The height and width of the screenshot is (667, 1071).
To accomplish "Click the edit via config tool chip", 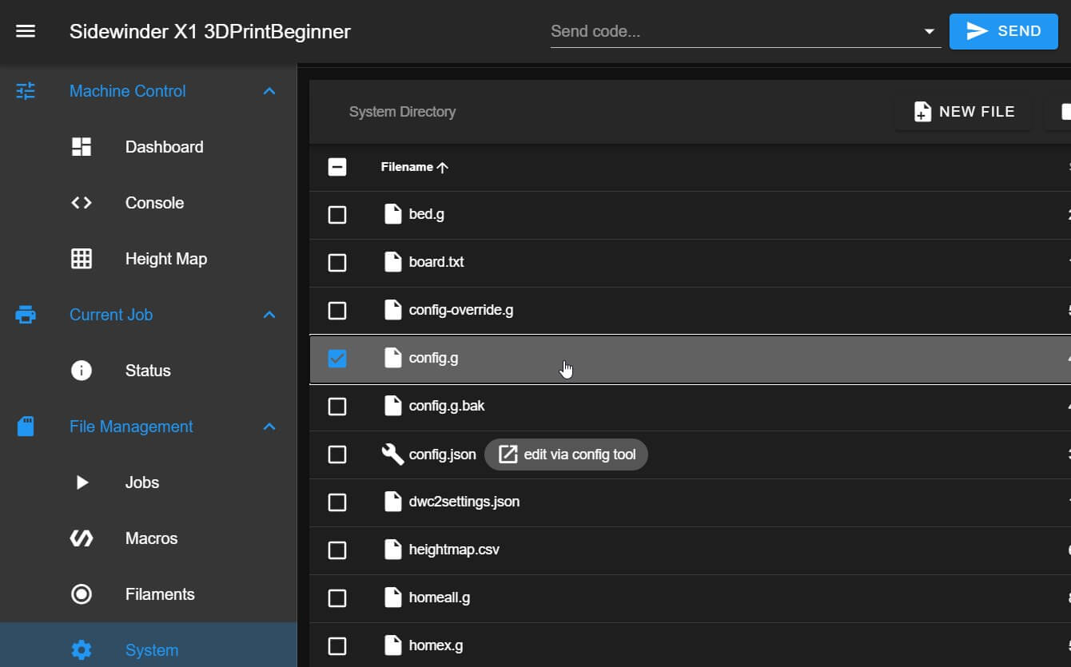I will [566, 455].
